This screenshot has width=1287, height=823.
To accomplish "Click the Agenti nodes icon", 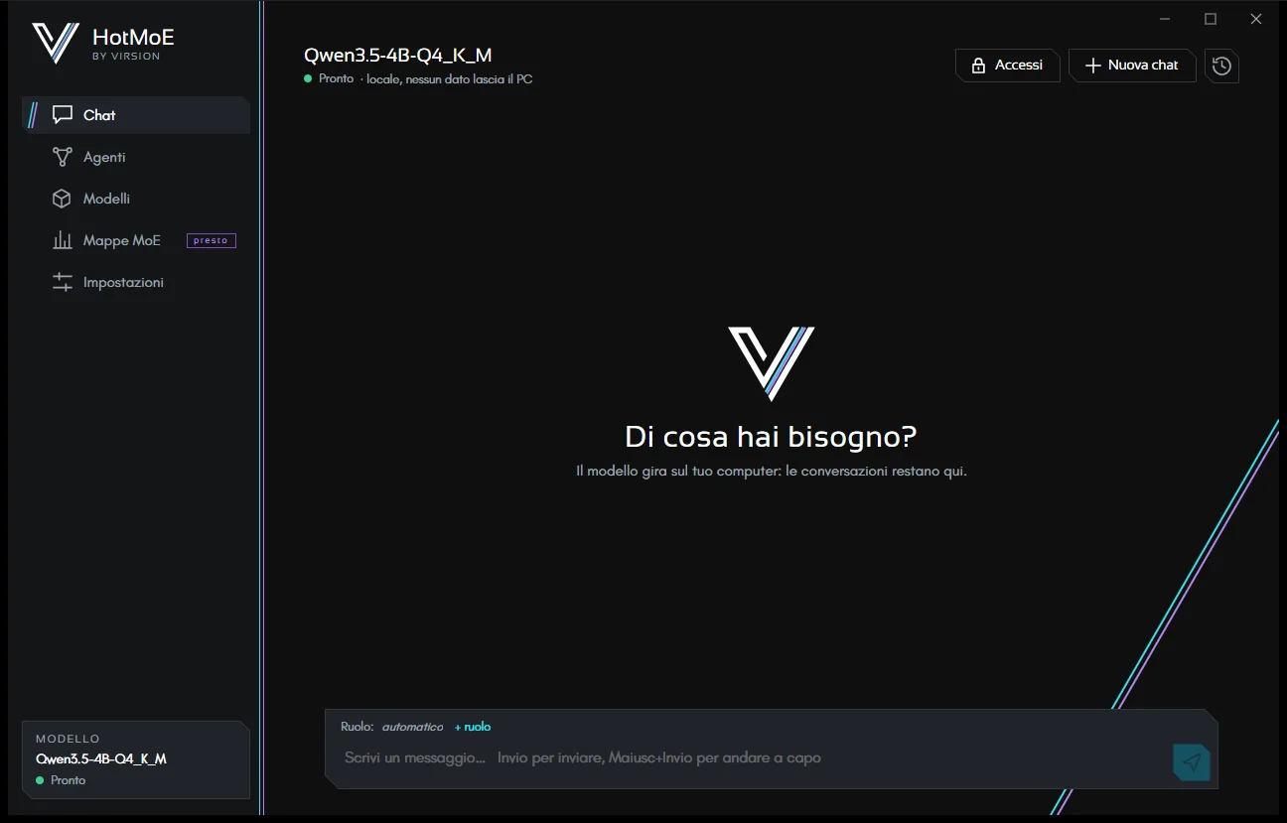I will (63, 157).
